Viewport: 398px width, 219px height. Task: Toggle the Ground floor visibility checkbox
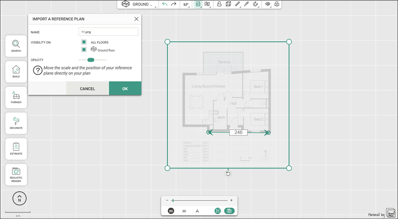[x=84, y=50]
